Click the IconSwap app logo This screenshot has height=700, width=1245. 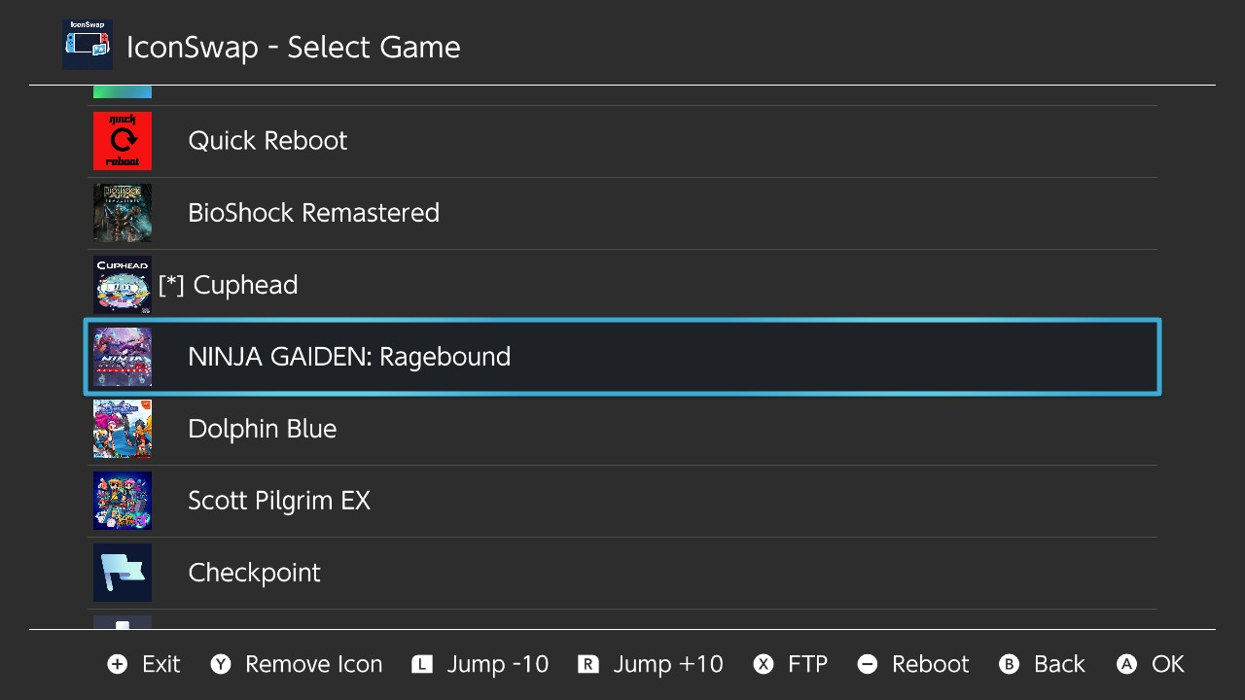(x=88, y=45)
